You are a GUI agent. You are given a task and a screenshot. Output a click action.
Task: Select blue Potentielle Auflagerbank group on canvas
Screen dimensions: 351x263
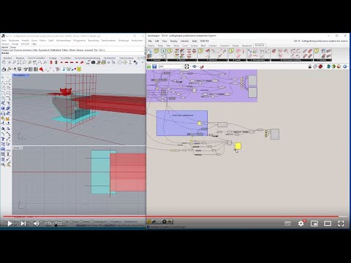click(x=182, y=123)
